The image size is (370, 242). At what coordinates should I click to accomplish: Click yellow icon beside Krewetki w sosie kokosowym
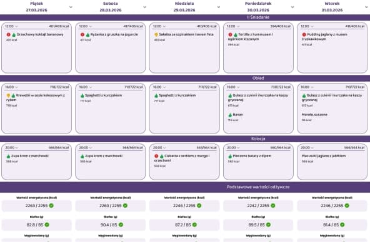click(x=9, y=95)
